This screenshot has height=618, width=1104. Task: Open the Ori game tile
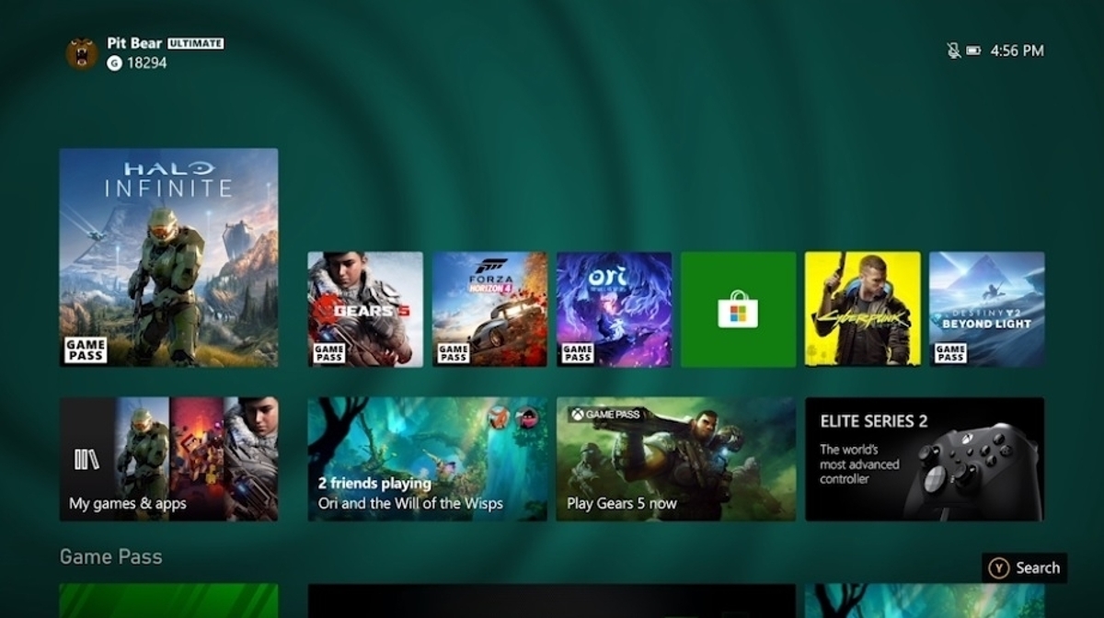point(614,310)
